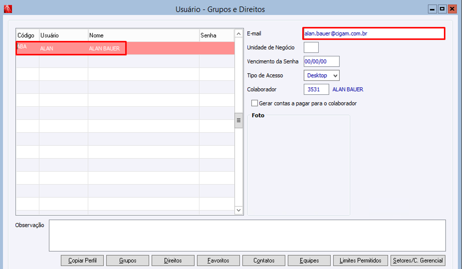Select the ALAN user cell
The image size is (462, 269).
[x=64, y=48]
